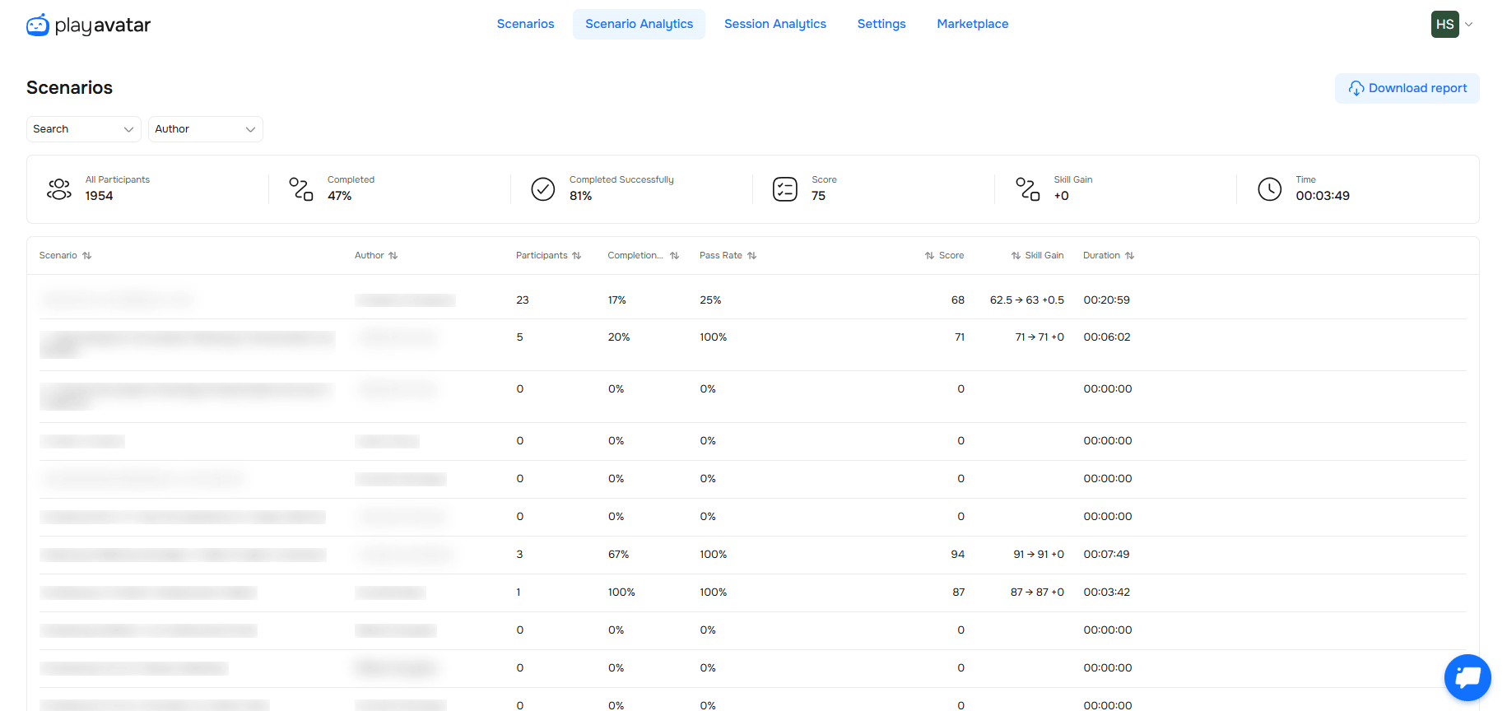The width and height of the screenshot is (1507, 711).
Task: Switch to Session Analytics tab
Action: coord(774,24)
